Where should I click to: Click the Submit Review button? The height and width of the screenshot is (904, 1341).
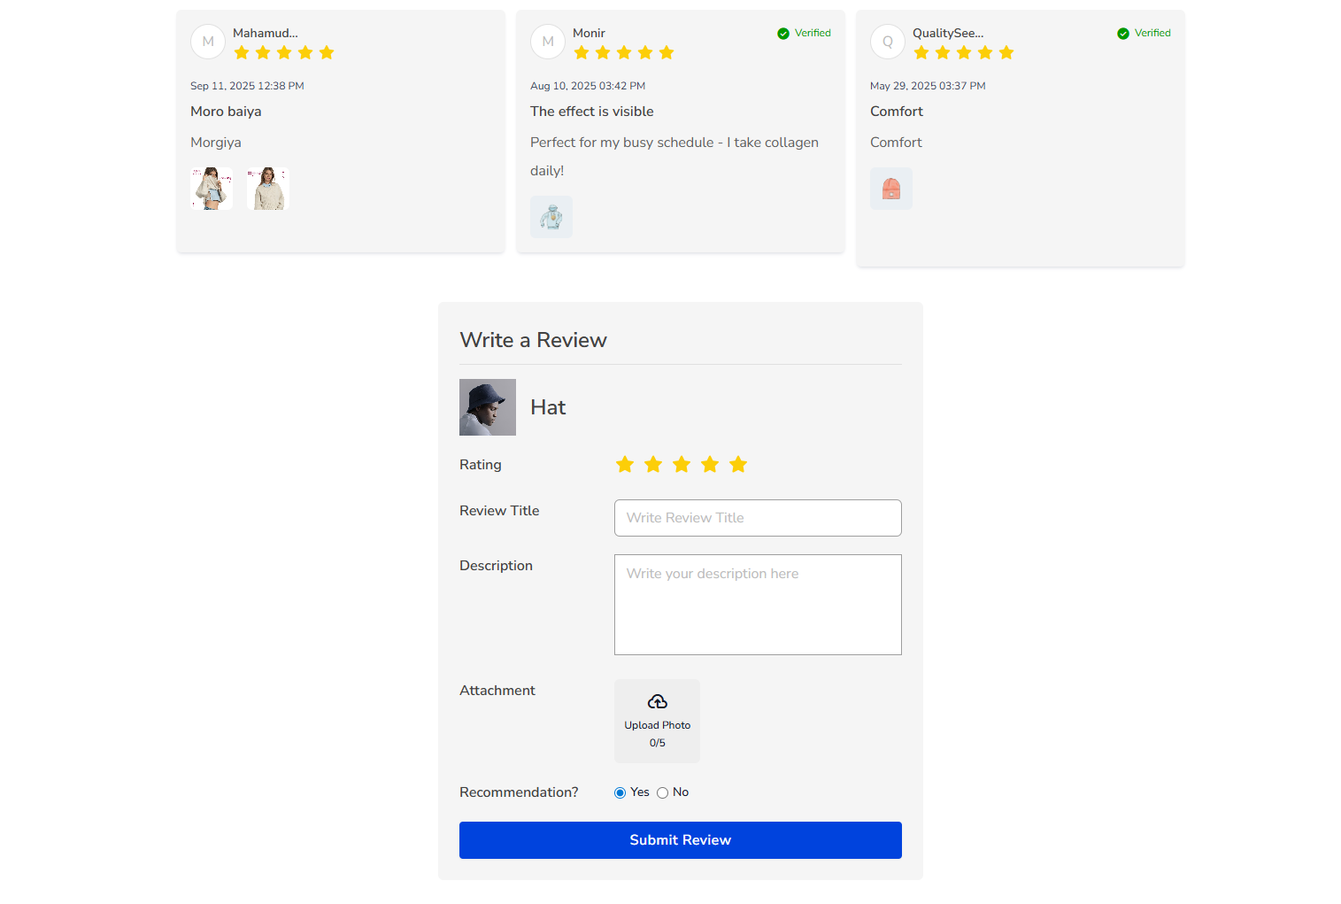(680, 840)
